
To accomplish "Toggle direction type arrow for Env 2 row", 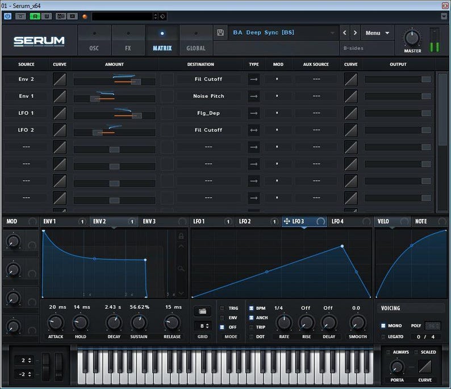I will coord(254,79).
